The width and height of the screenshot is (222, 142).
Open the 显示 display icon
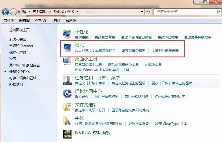[x=67, y=48]
